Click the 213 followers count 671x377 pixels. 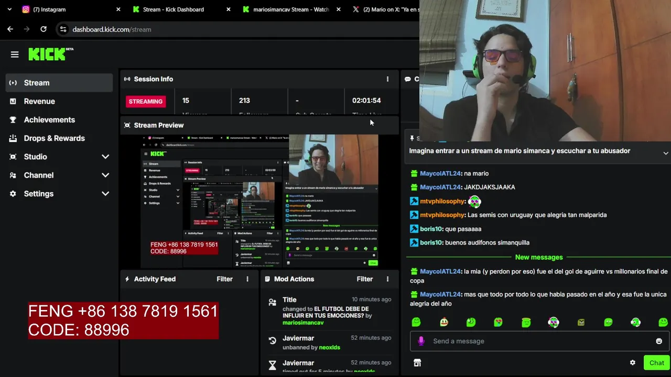click(244, 101)
